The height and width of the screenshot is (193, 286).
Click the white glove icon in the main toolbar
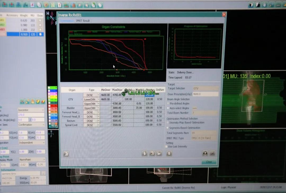[x=100, y=5]
